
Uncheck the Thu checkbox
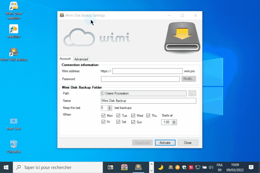point(148,115)
